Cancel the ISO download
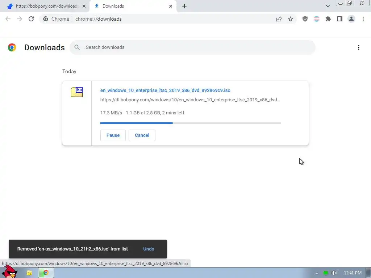The width and height of the screenshot is (371, 278). 142,135
